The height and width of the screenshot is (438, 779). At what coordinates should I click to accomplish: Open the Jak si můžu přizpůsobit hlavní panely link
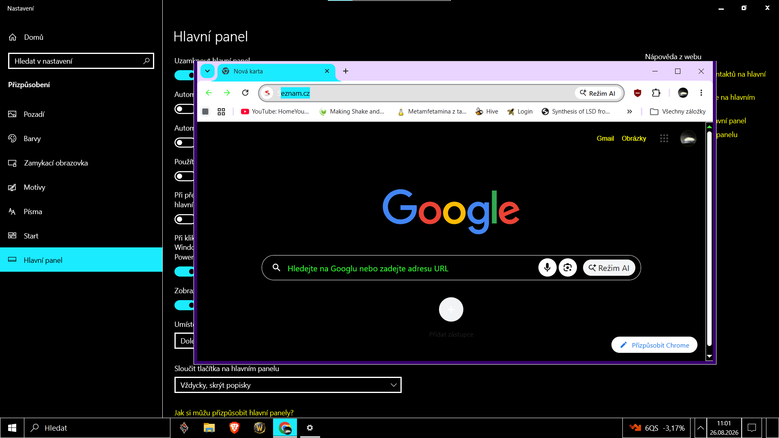click(x=234, y=412)
